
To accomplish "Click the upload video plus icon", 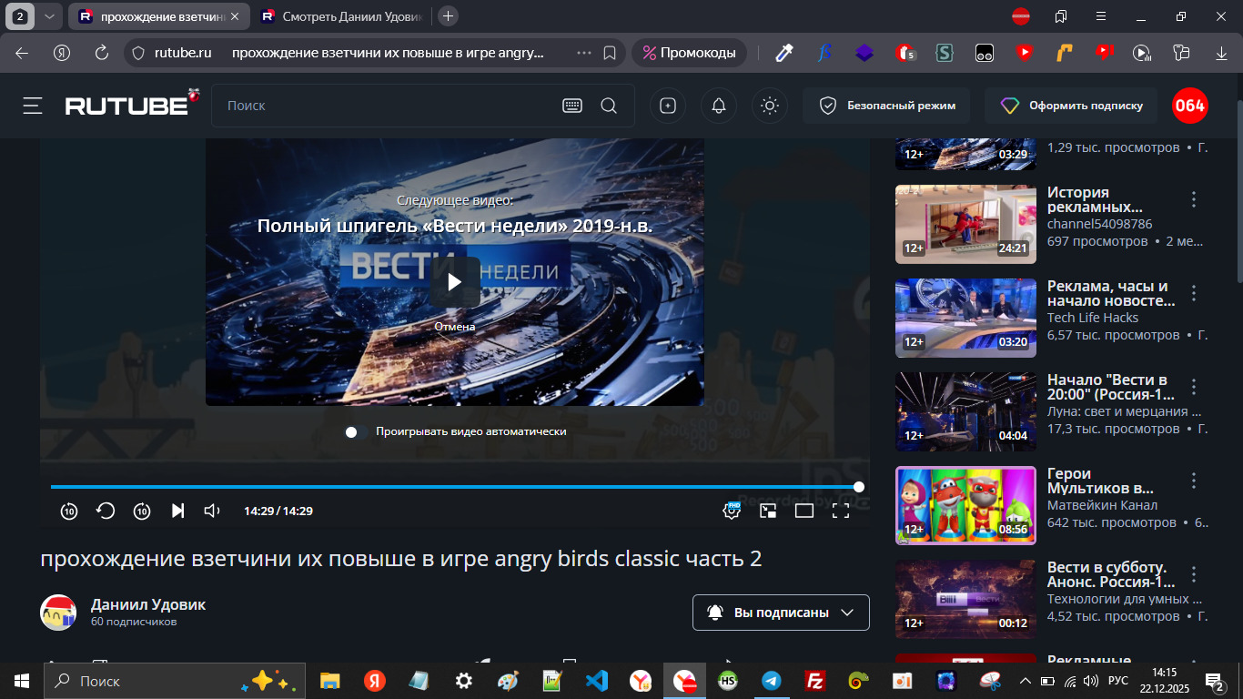I will (x=668, y=106).
